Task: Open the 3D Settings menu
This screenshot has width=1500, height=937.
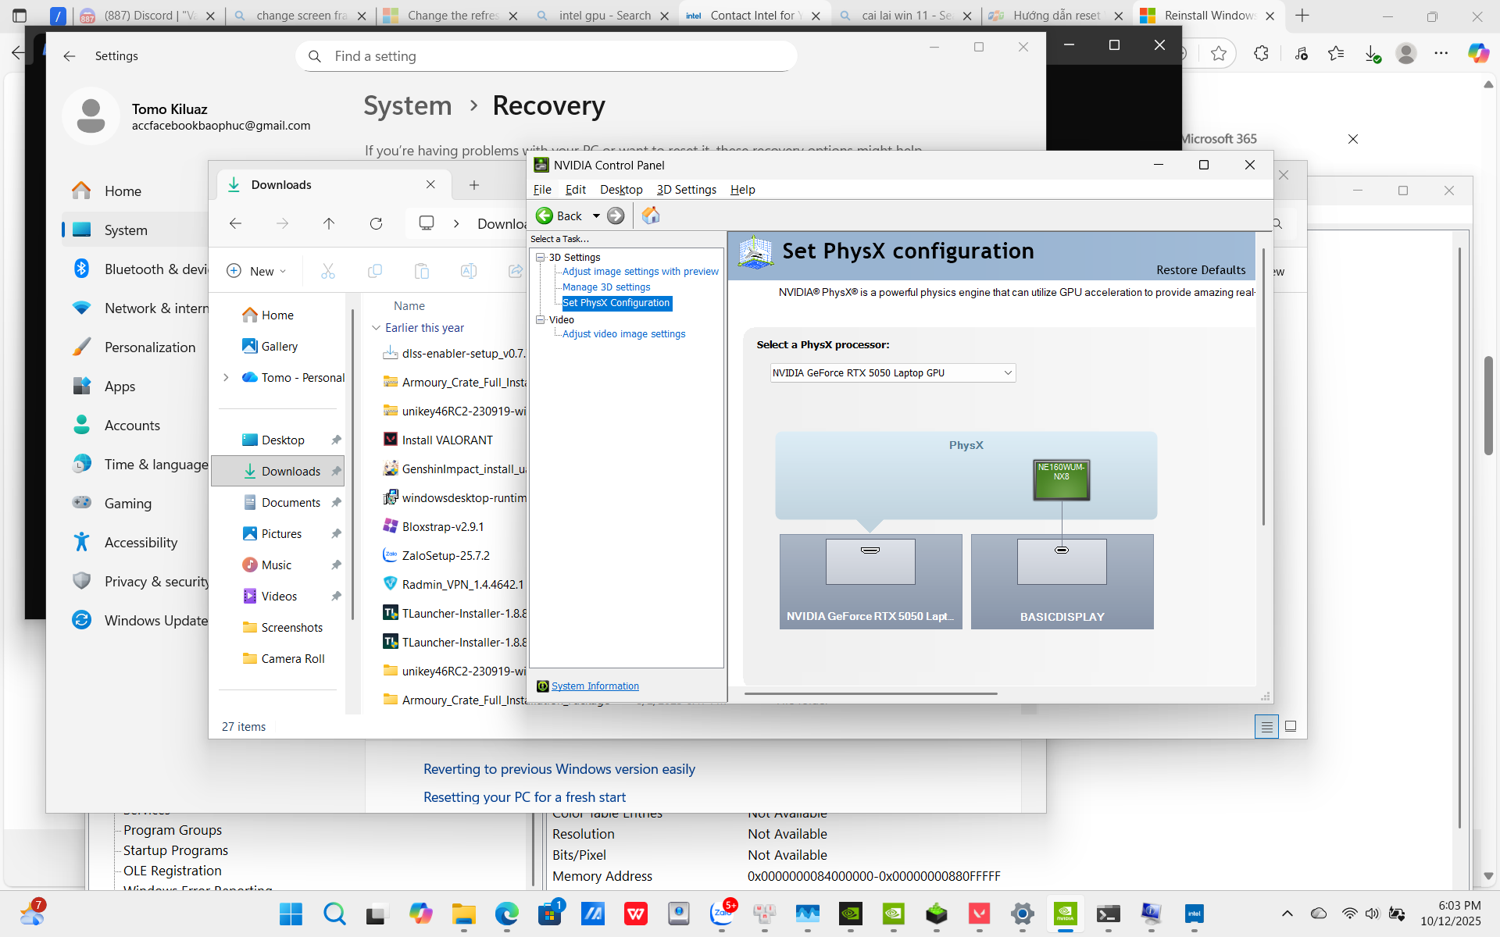Action: pos(686,190)
